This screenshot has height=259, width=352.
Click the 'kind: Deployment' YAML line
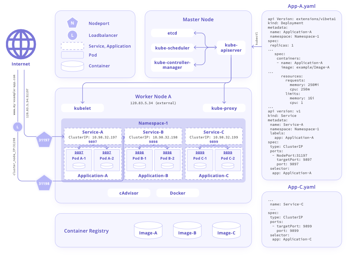pos(285,23)
